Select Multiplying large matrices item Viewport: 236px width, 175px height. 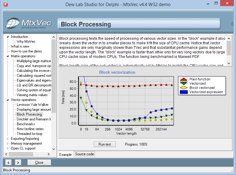[34, 61]
